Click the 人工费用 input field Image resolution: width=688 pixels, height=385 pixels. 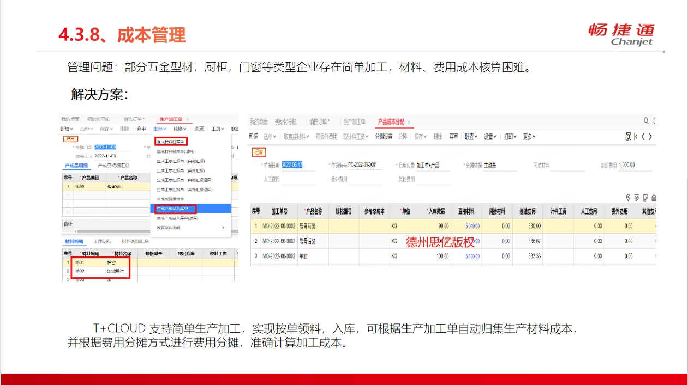[x=298, y=179]
